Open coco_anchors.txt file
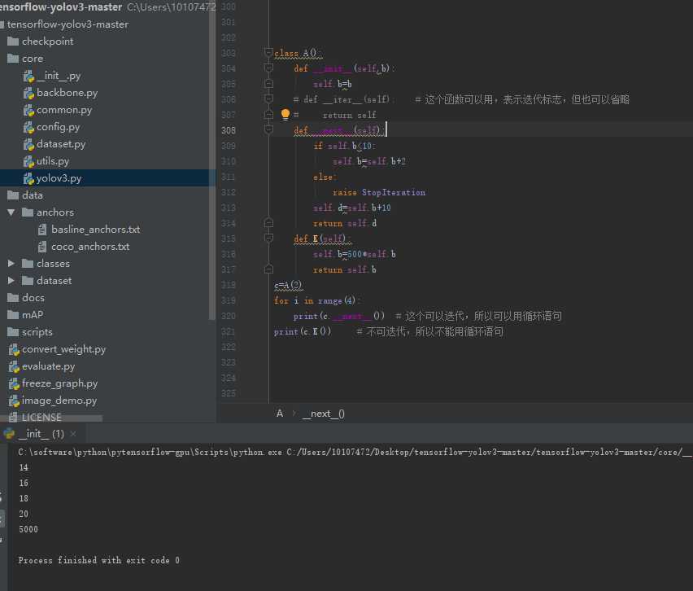Viewport: 693px width, 591px height. tap(90, 247)
